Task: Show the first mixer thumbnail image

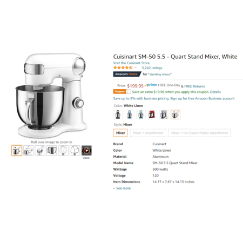Action: (x=17, y=151)
